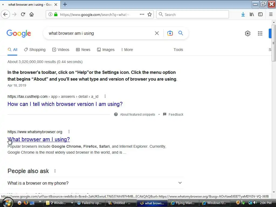Open the Firefox home page
Image resolution: width=276 pixels, height=207 pixels.
coord(32,15)
